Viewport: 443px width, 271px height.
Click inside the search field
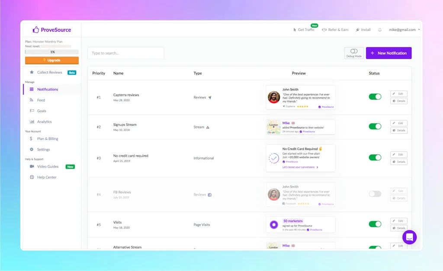(x=125, y=53)
